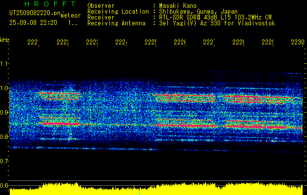This screenshot has height=195, width=307.
Task: Click the green HROFFT title
Action: tap(50, 4)
